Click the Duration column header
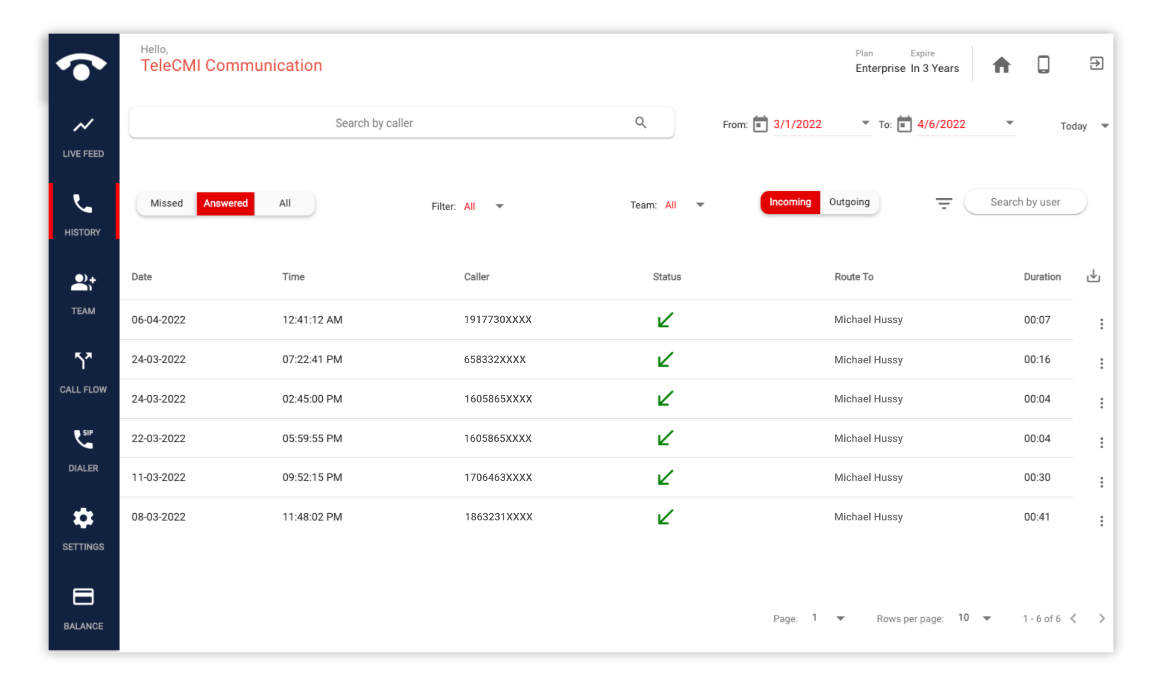Screen dimensions: 1162x686 [1042, 277]
